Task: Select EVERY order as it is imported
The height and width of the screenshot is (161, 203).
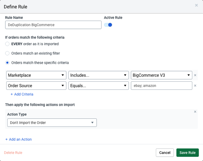Action: (x=7, y=44)
